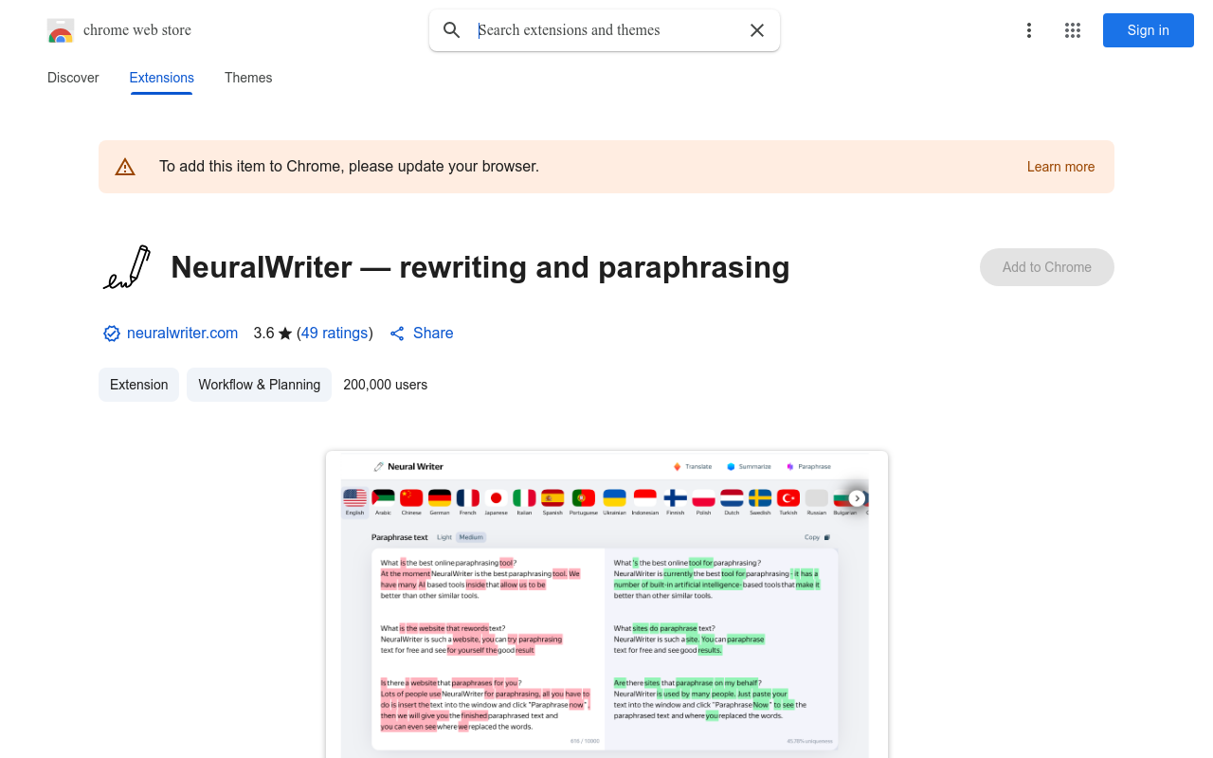Click Summarize in the screenshot header
The width and height of the screenshot is (1213, 758).
point(750,466)
